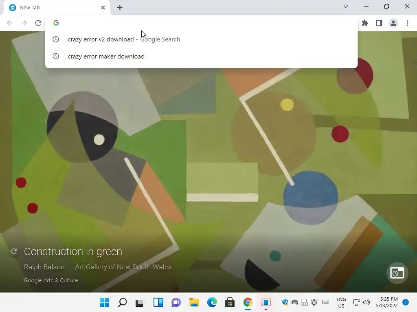Click history clock icon beside crazy error v2
Screen dimensions: 417x312
click(x=55, y=39)
